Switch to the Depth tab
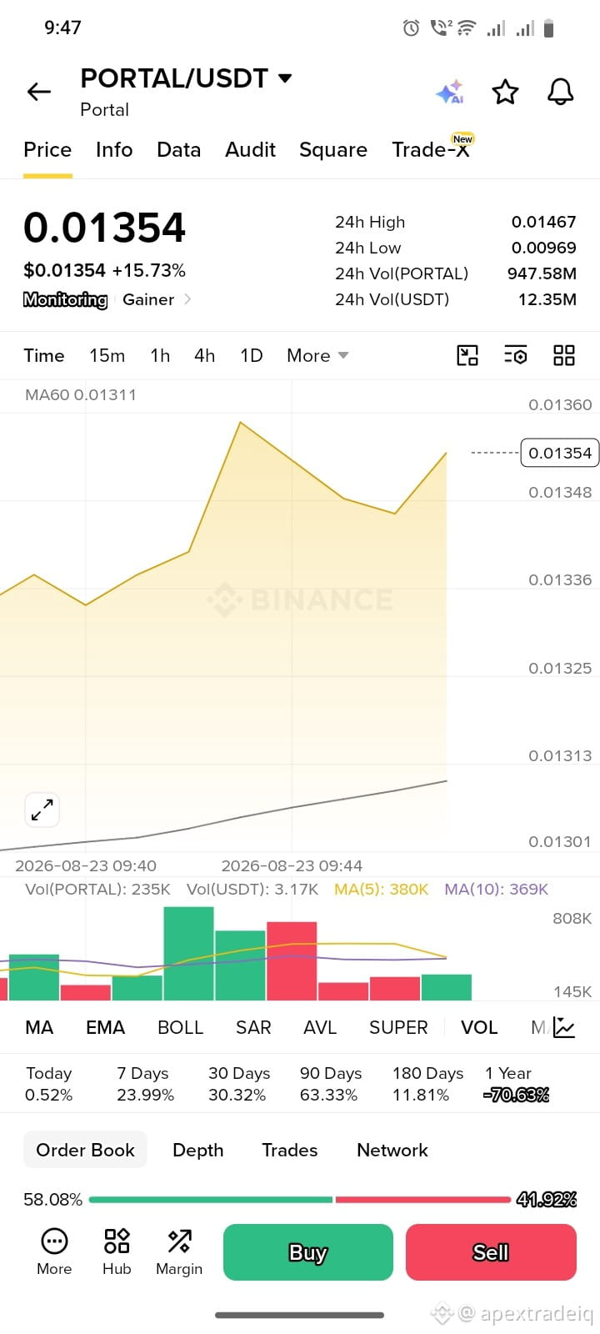The height and width of the screenshot is (1334, 600). (x=197, y=1150)
